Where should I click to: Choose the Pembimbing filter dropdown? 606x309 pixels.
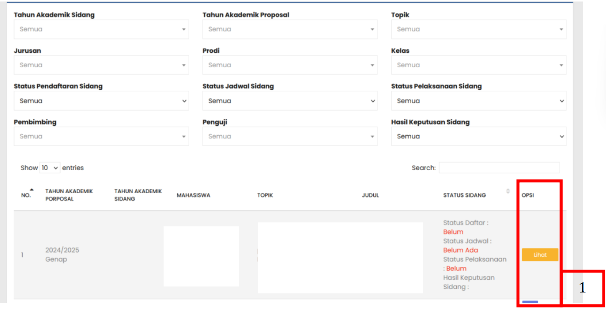click(x=101, y=136)
